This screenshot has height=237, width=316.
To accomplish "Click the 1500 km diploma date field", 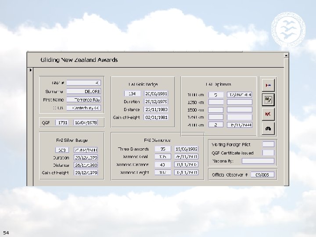I will click(x=240, y=110).
